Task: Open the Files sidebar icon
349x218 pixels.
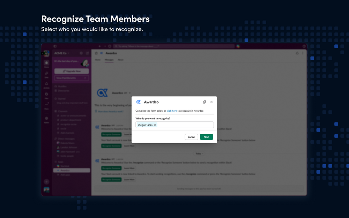Action: tap(46, 95)
